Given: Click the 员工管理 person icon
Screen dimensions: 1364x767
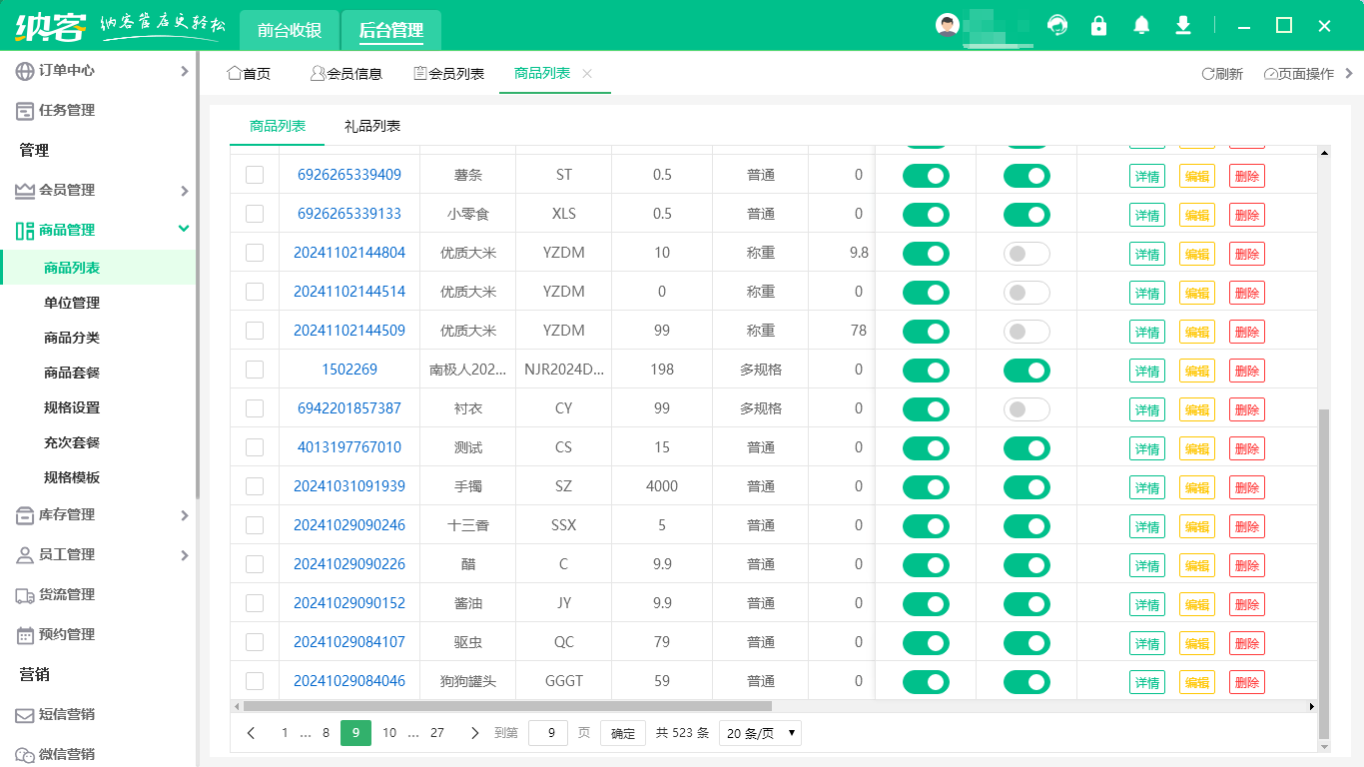Looking at the screenshot, I should coord(24,555).
